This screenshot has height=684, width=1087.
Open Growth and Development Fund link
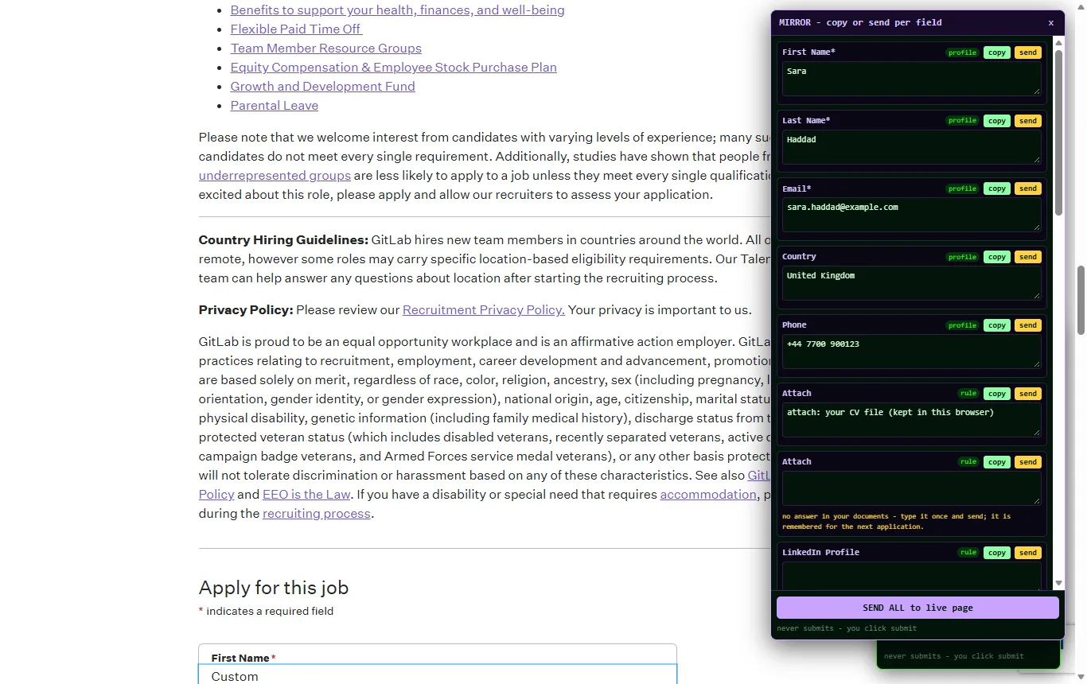click(322, 87)
